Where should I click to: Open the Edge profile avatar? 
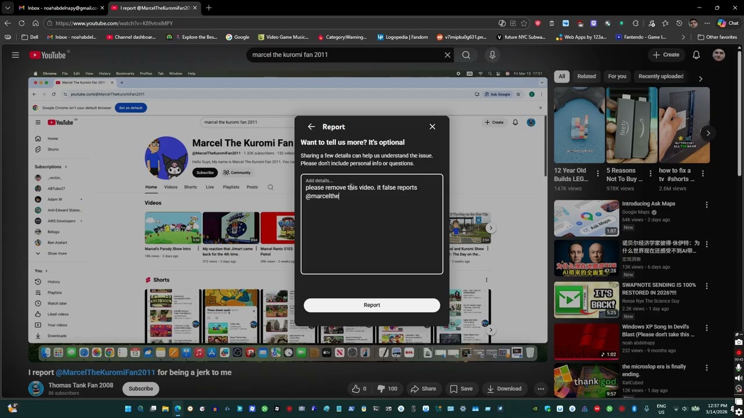[693, 23]
